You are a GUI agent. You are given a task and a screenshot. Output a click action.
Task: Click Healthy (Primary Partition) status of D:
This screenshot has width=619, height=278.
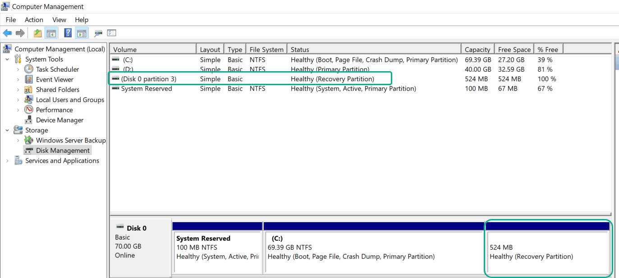330,69
